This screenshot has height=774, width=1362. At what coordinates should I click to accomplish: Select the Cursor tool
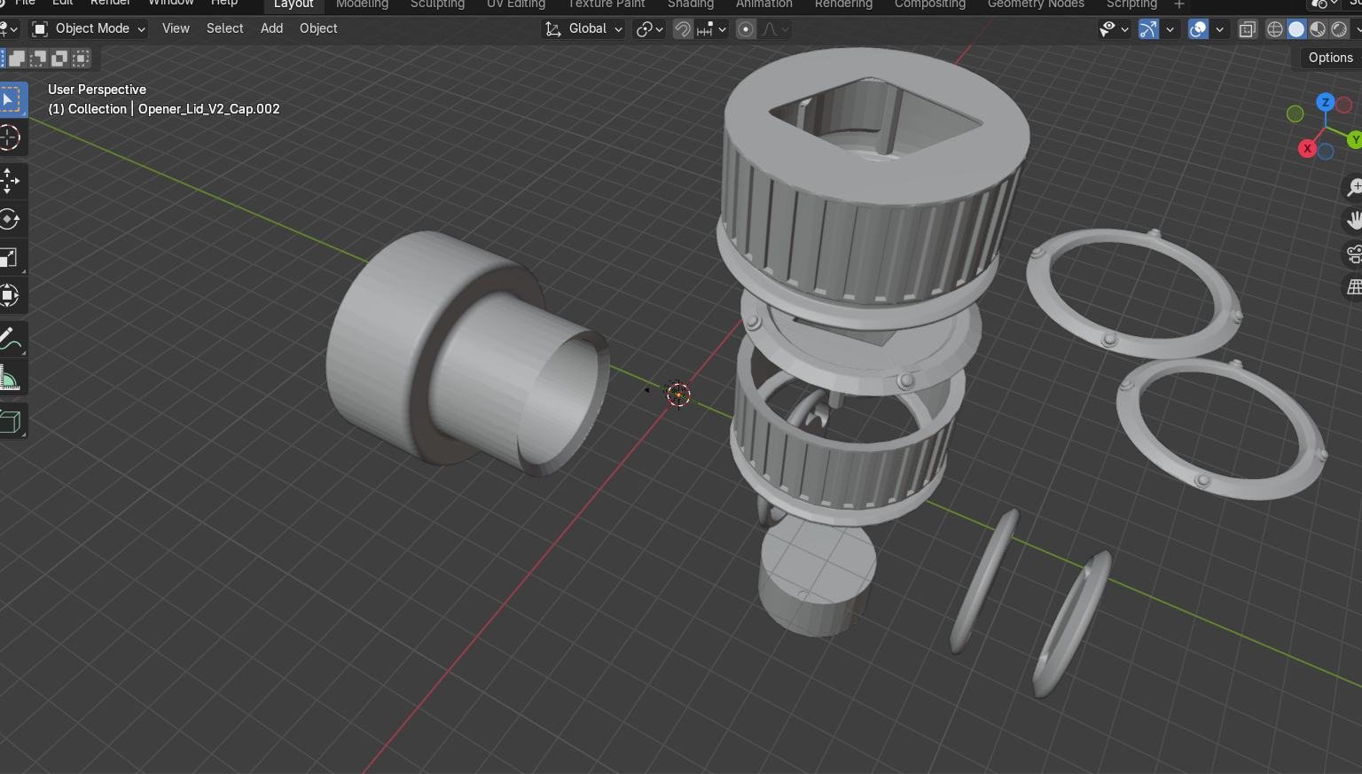tap(10, 137)
